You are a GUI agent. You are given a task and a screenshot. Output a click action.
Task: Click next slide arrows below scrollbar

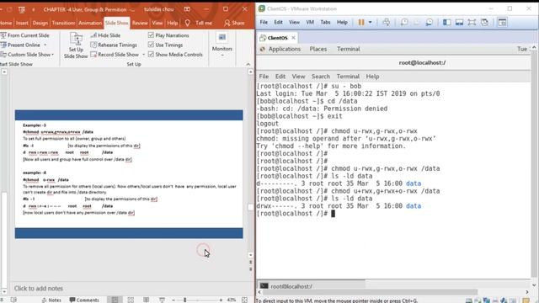(251, 269)
